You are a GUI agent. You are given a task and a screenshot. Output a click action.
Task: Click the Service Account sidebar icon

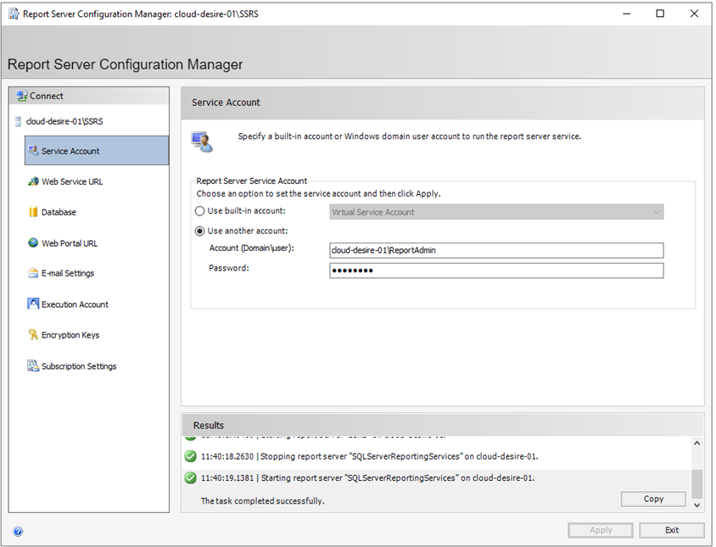pos(33,151)
